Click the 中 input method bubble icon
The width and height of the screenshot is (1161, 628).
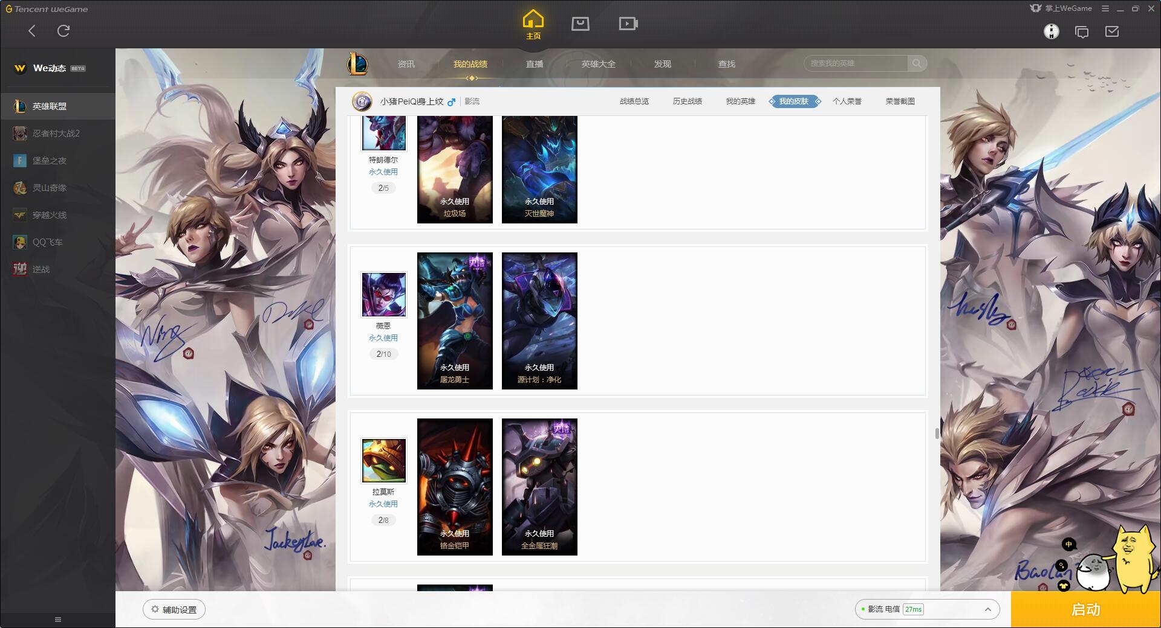click(1068, 545)
